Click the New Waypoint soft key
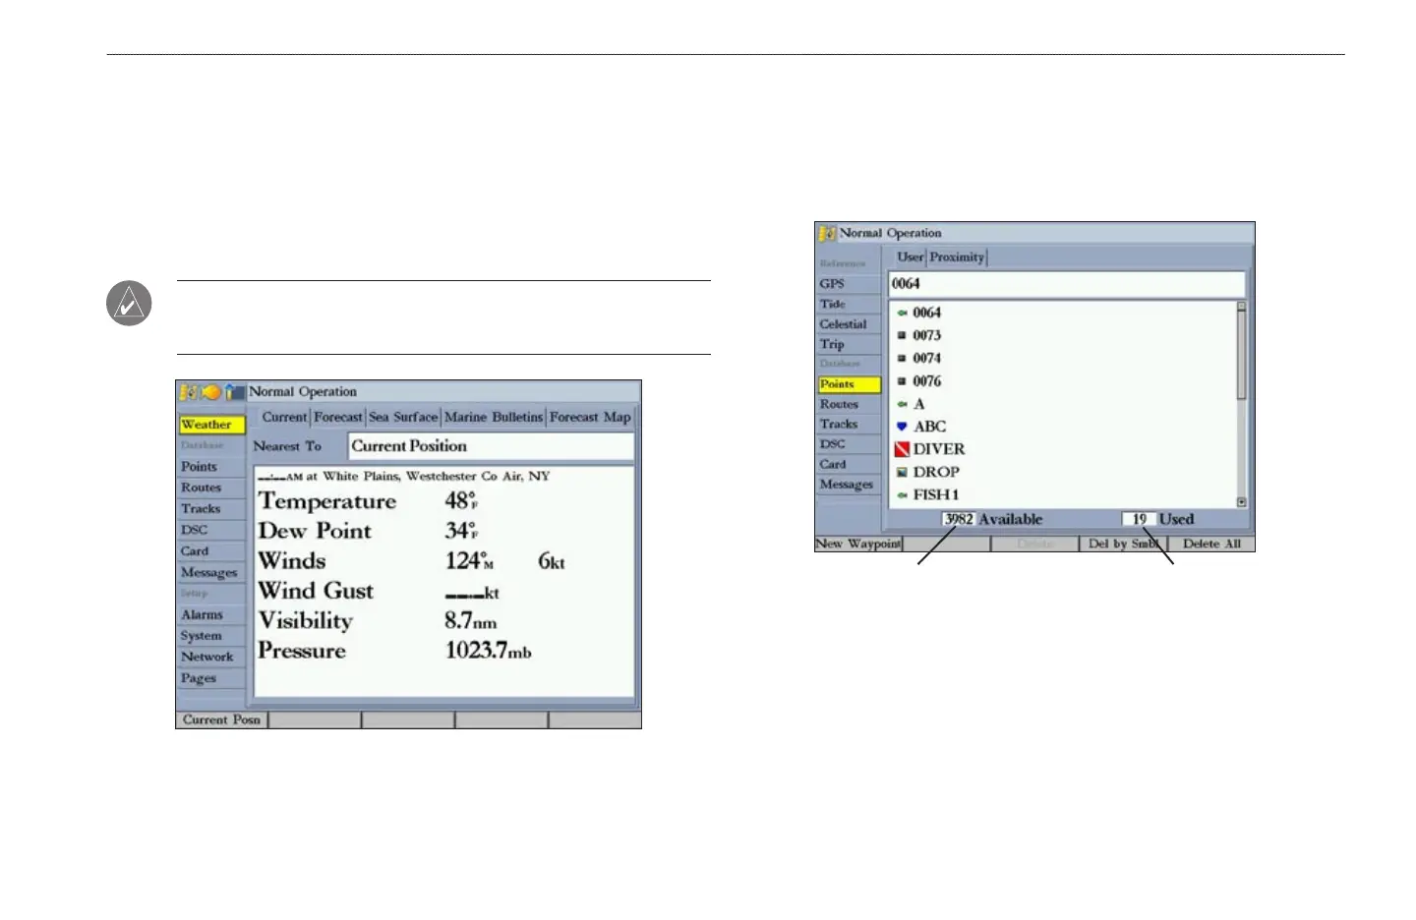 coord(858,544)
